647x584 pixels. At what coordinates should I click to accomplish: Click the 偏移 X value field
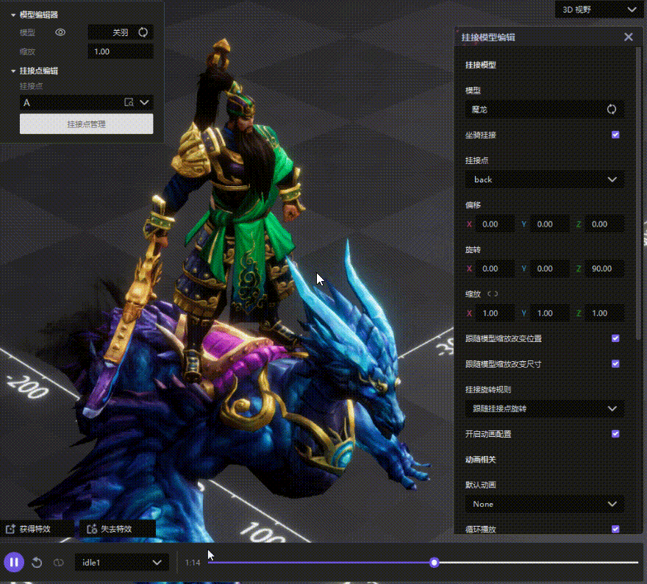point(495,224)
